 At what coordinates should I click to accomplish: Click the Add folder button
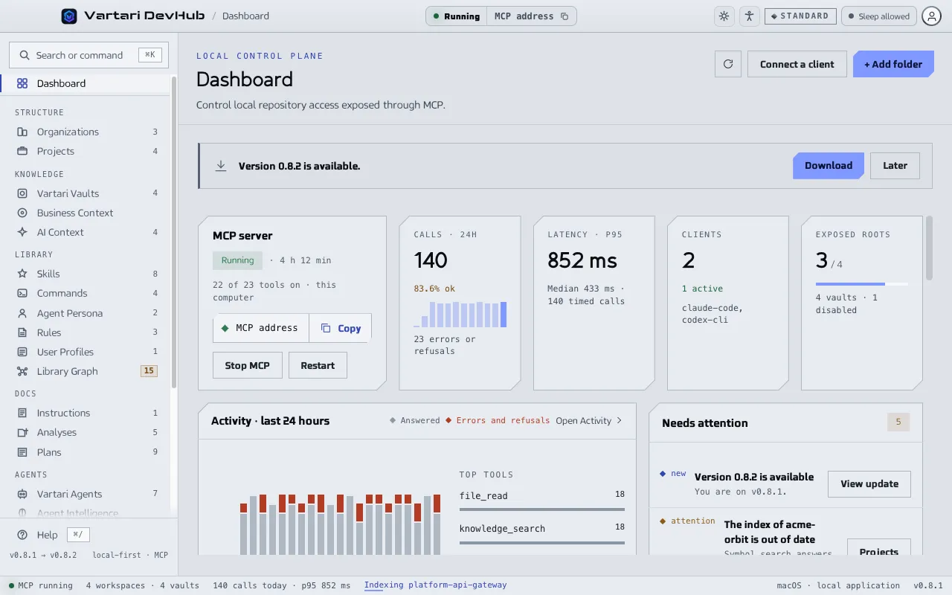[893, 64]
